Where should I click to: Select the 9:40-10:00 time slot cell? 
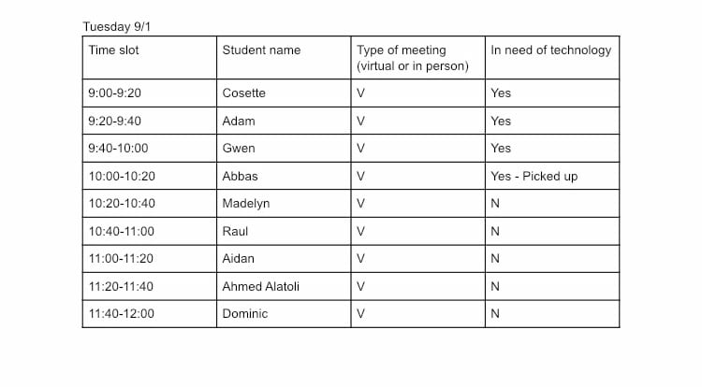coord(150,149)
